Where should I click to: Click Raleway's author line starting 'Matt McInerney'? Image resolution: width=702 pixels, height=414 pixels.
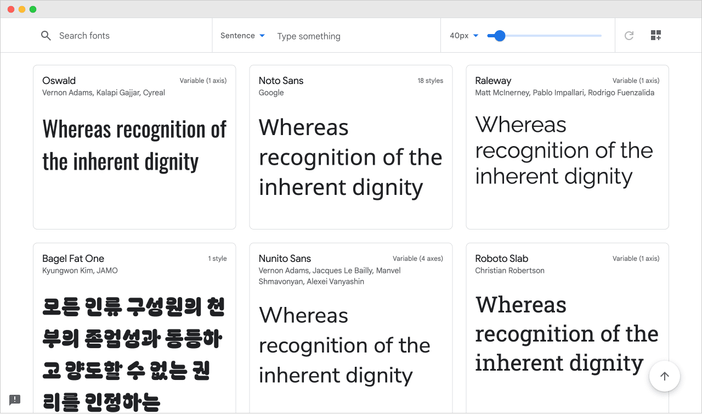tap(565, 93)
